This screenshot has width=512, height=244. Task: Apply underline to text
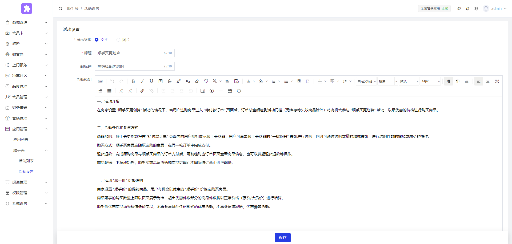point(151,81)
